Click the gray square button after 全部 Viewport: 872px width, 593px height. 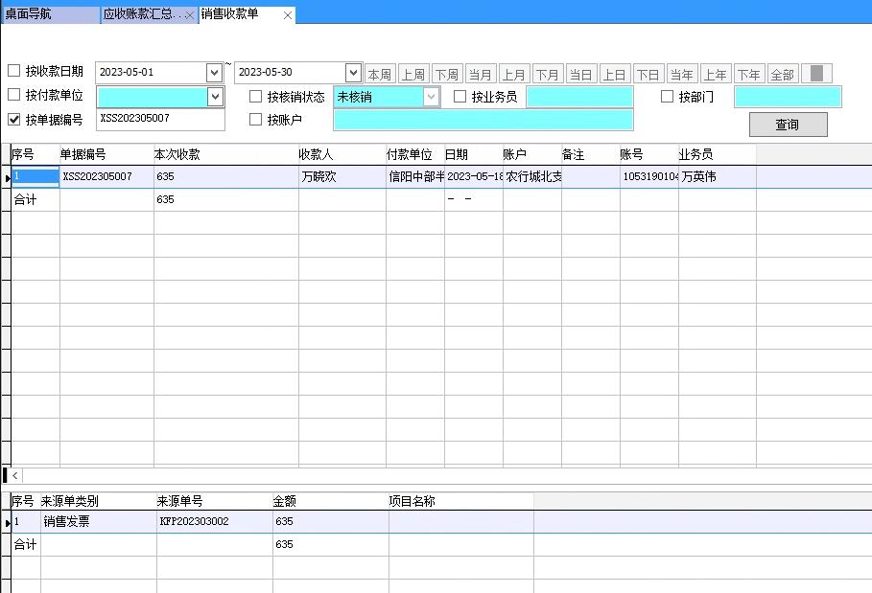click(816, 74)
